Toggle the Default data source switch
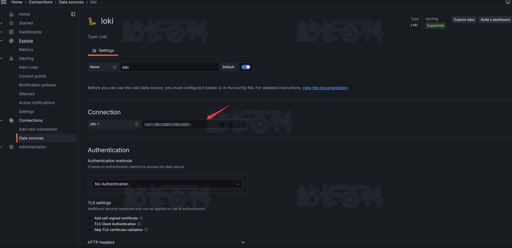The height and width of the screenshot is (248, 512). (246, 67)
